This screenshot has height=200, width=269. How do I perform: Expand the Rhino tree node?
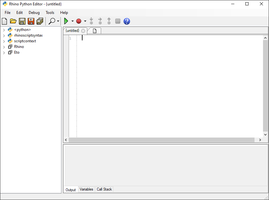point(4,47)
